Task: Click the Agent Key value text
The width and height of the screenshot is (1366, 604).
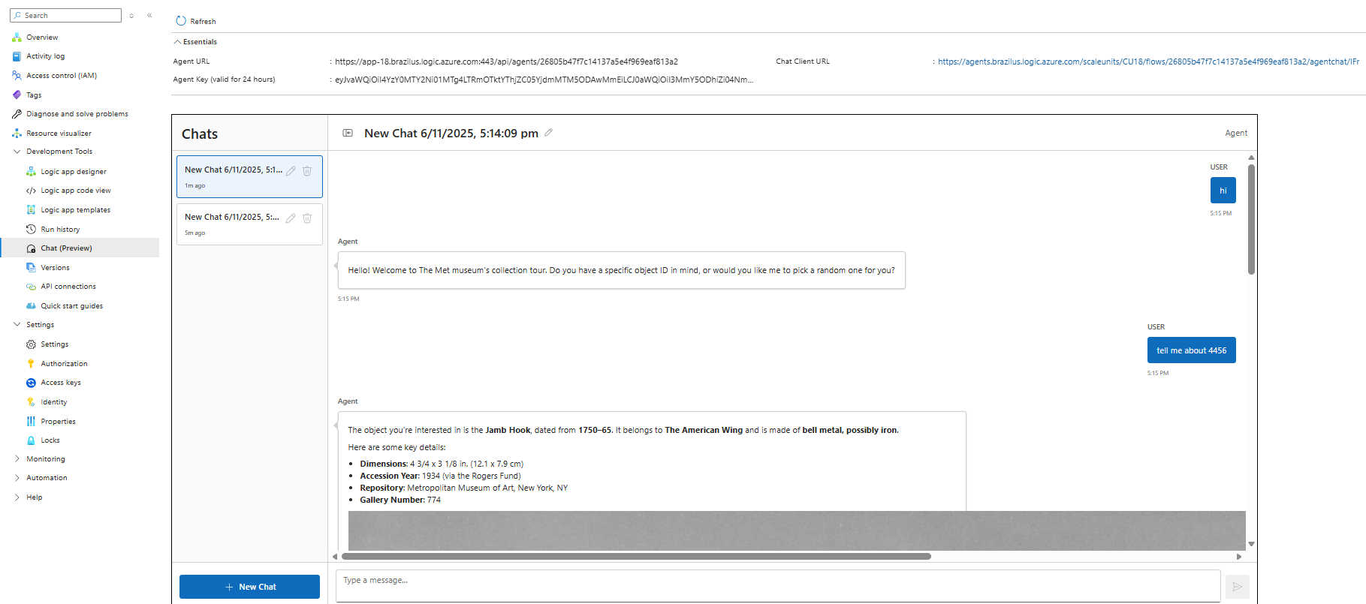Action: pos(544,80)
